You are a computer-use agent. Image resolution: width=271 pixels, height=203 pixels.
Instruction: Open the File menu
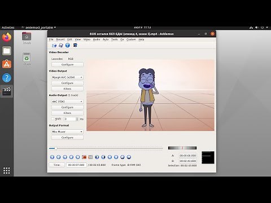point(51,39)
